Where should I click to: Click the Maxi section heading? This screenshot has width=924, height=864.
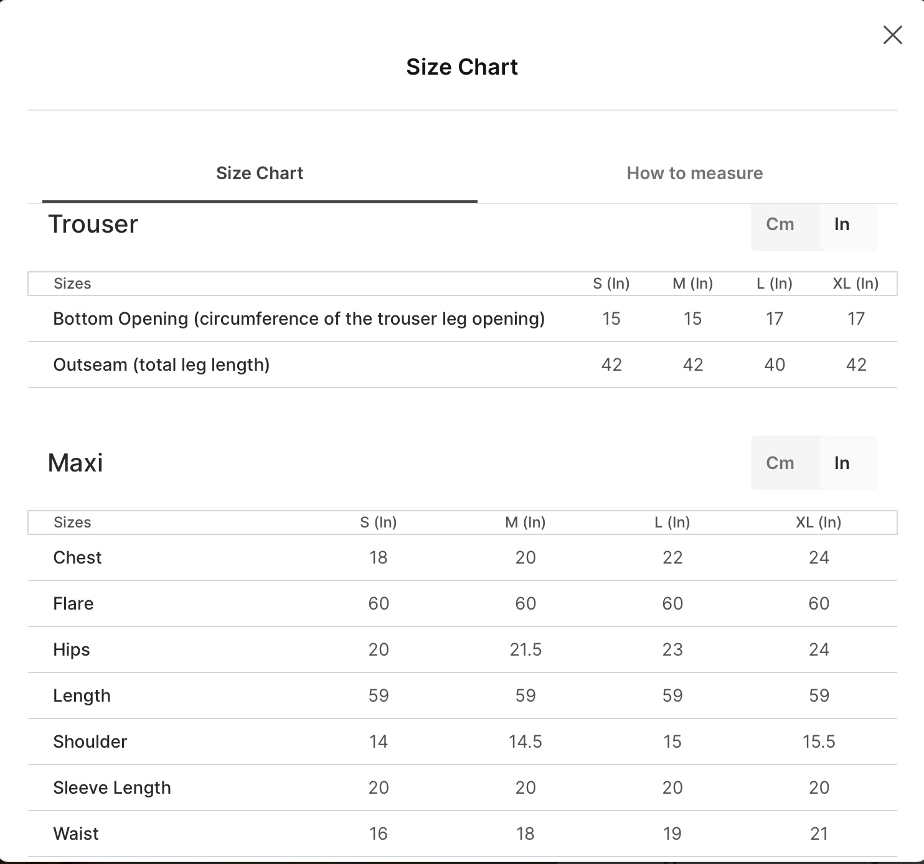coord(75,463)
